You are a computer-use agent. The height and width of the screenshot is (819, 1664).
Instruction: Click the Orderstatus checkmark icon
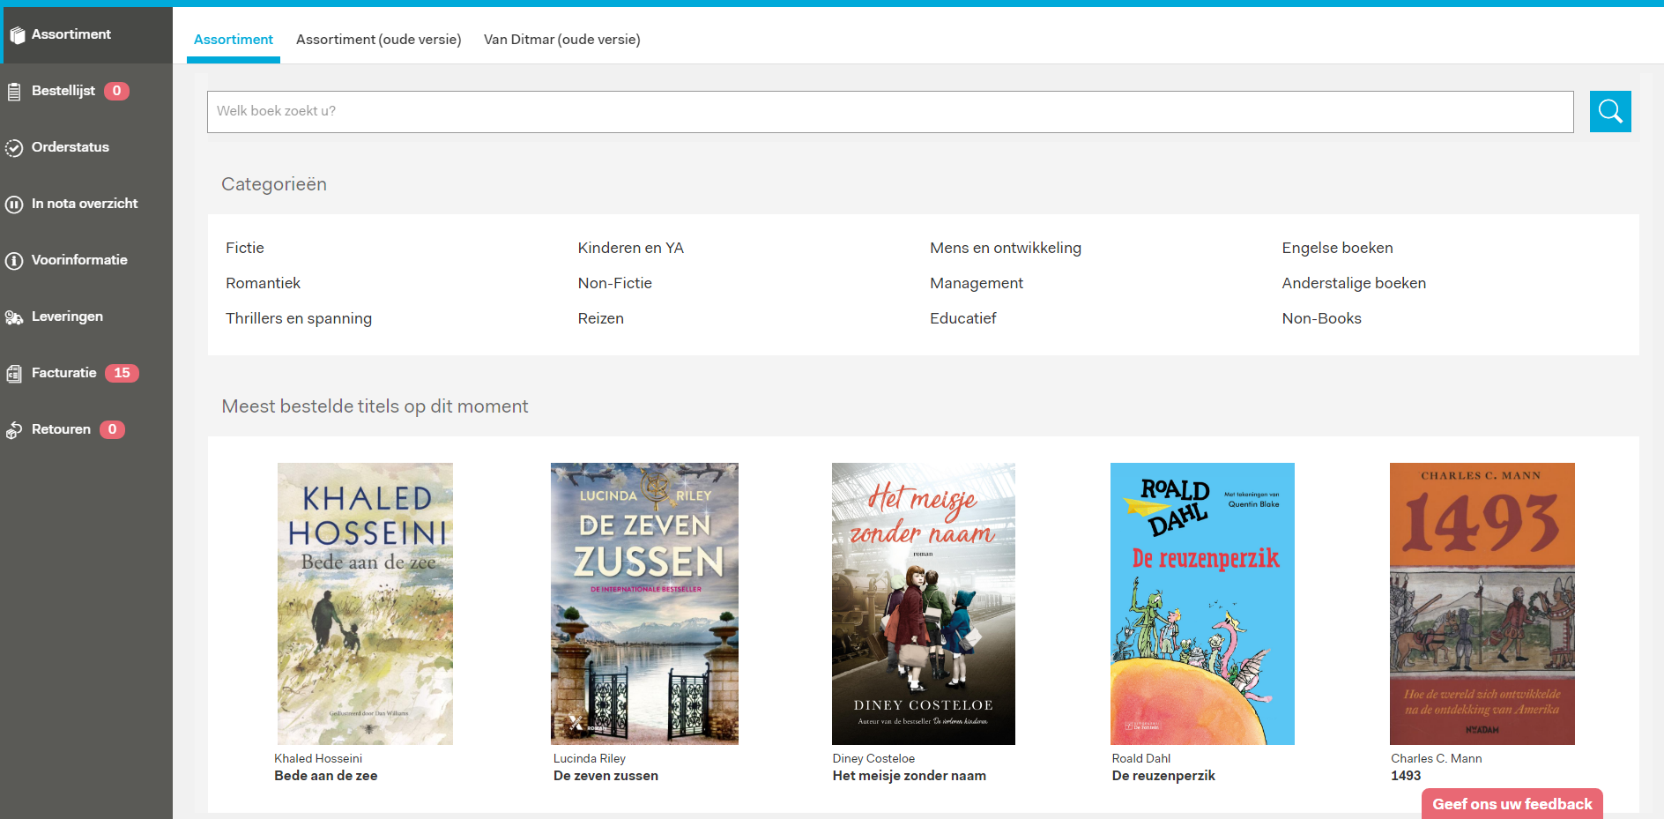tap(14, 148)
